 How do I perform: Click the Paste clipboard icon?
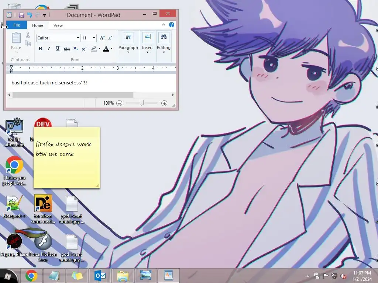(16, 38)
